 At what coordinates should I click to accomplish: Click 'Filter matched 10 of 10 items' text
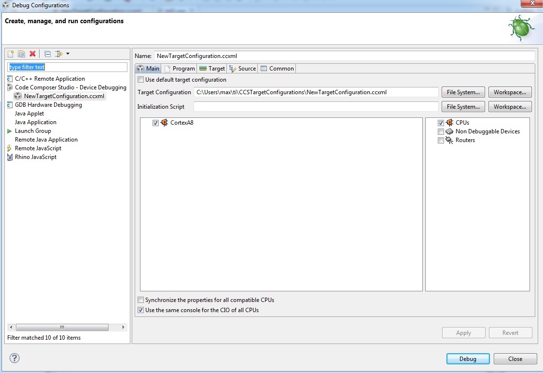point(44,338)
